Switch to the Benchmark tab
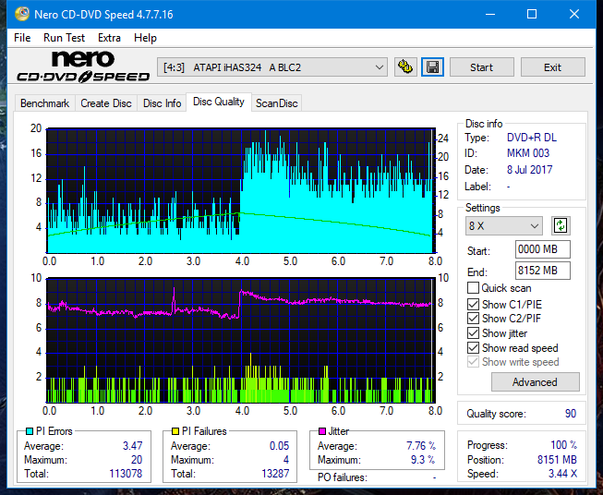This screenshot has height=495, width=603. (44, 103)
